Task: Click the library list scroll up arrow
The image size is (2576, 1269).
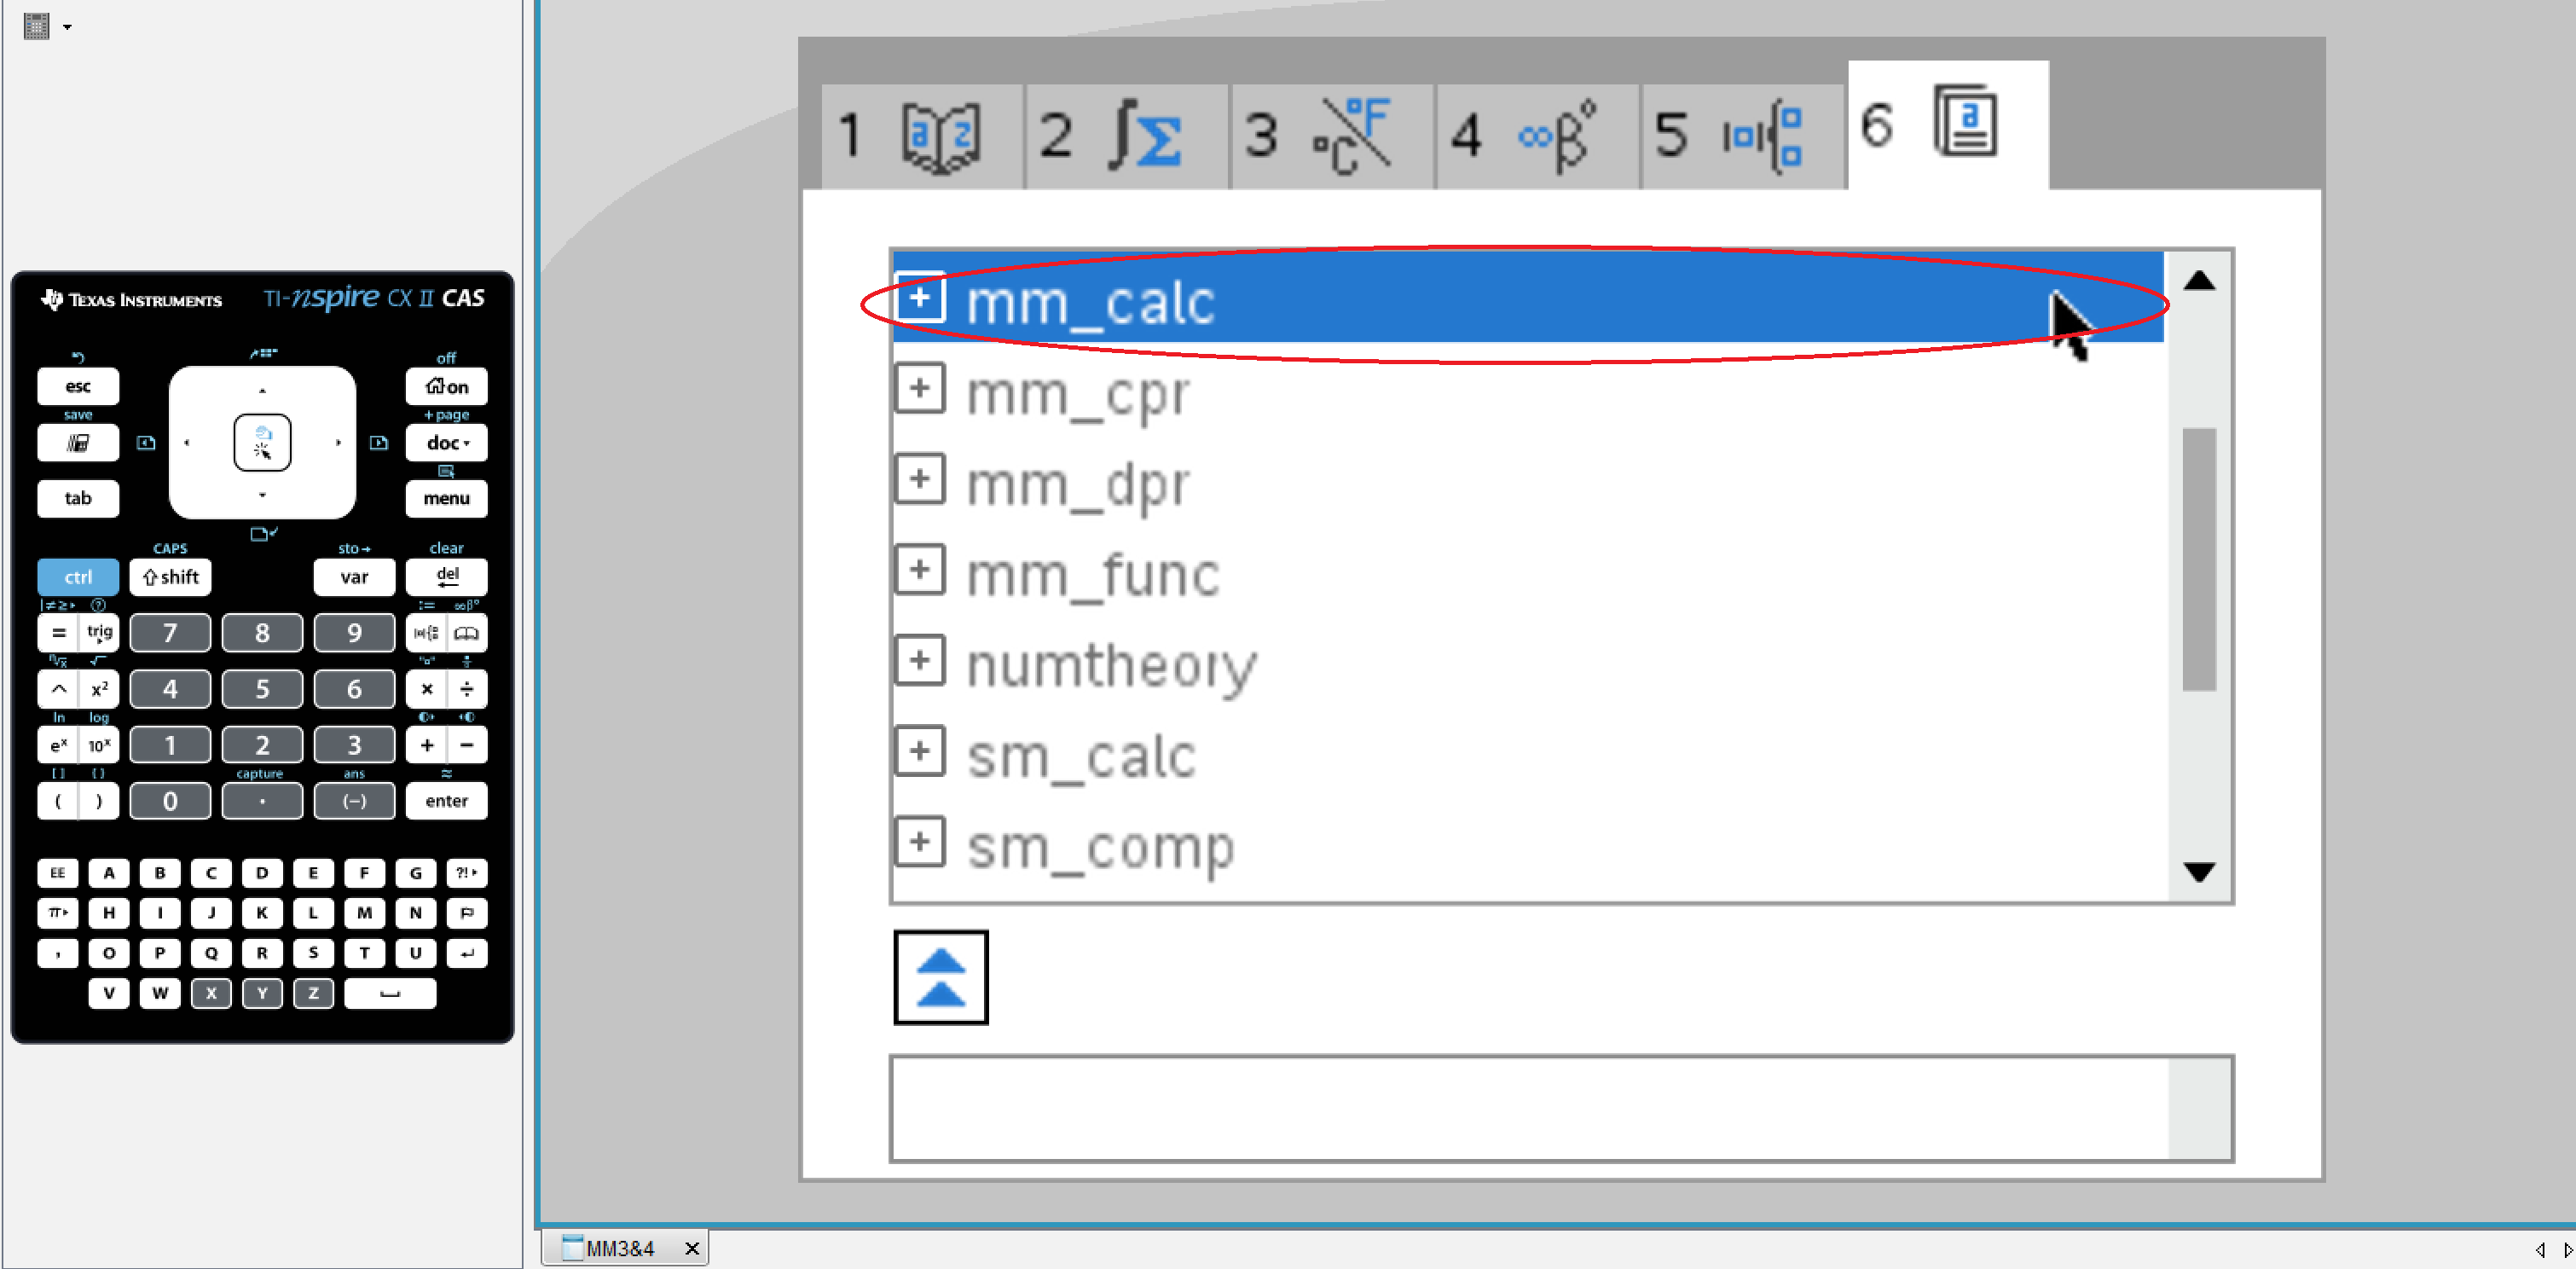Action: click(x=2198, y=281)
